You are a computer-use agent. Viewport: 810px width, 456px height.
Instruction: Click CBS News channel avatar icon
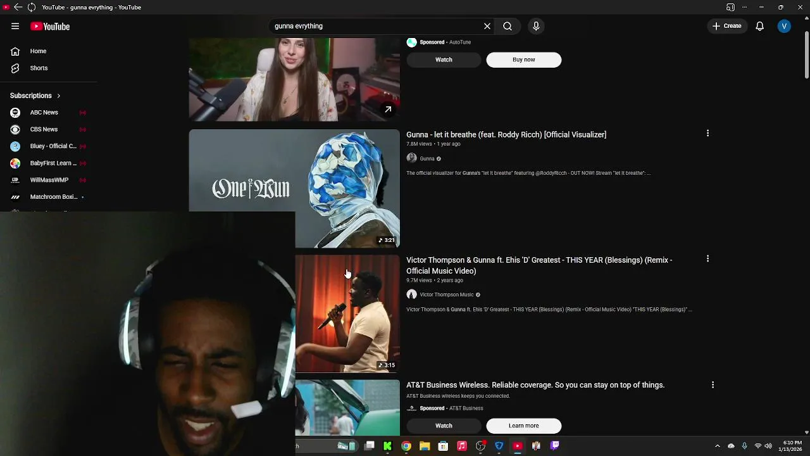(x=15, y=129)
